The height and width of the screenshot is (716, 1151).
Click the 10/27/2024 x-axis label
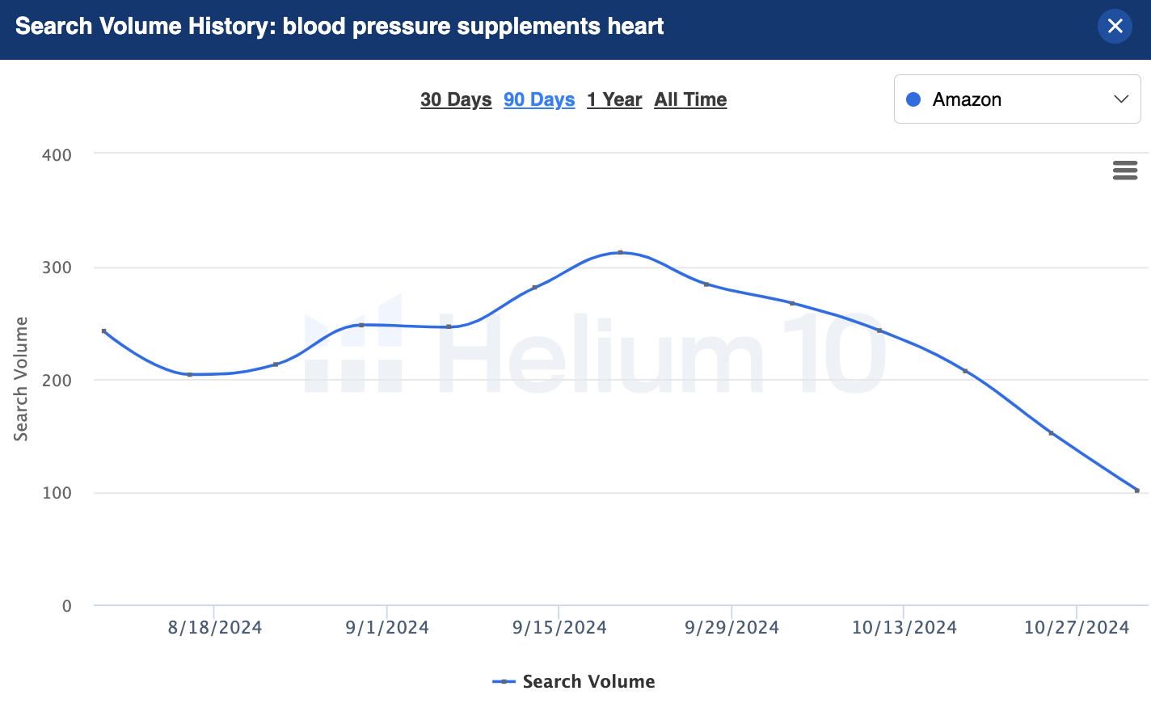(1076, 628)
